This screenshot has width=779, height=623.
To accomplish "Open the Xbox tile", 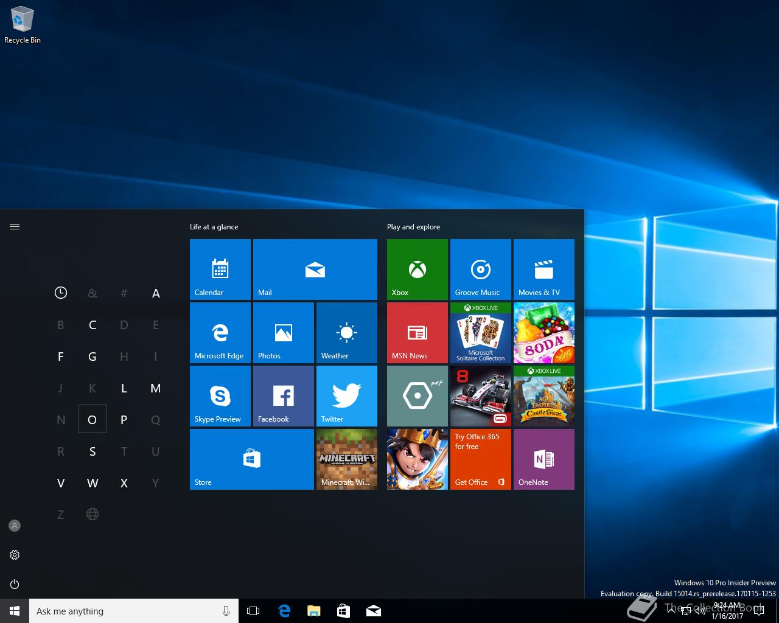I will click(417, 270).
